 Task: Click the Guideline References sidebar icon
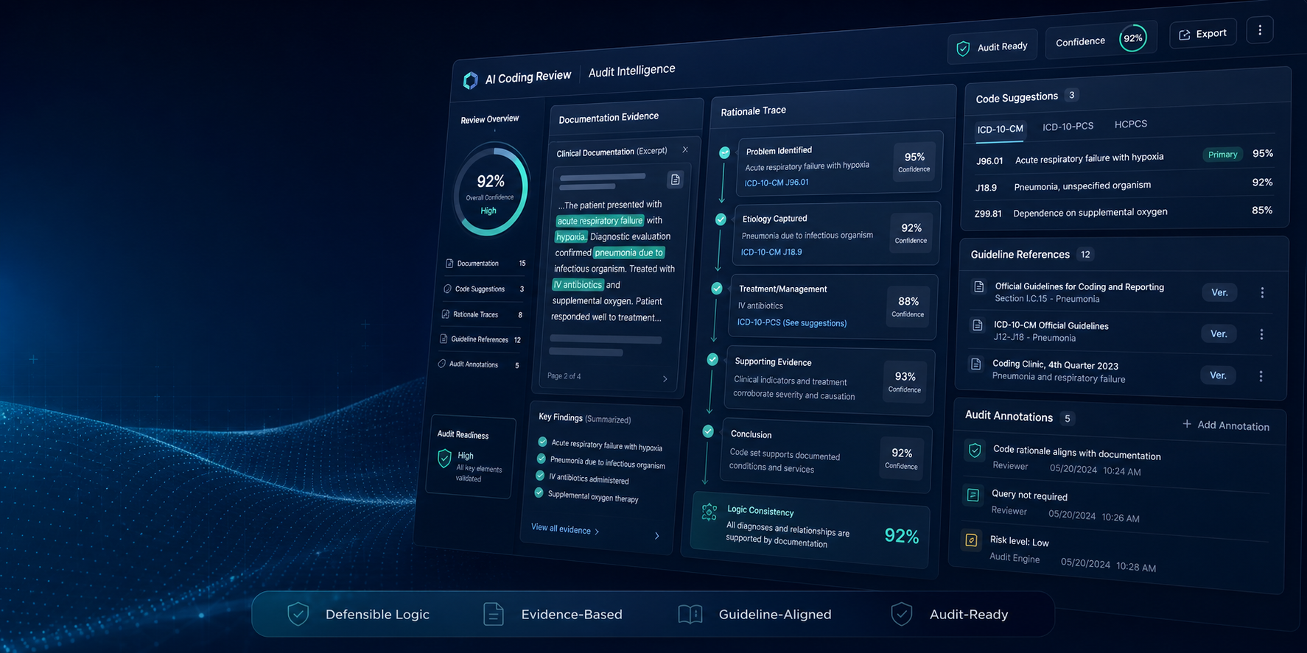coord(444,339)
